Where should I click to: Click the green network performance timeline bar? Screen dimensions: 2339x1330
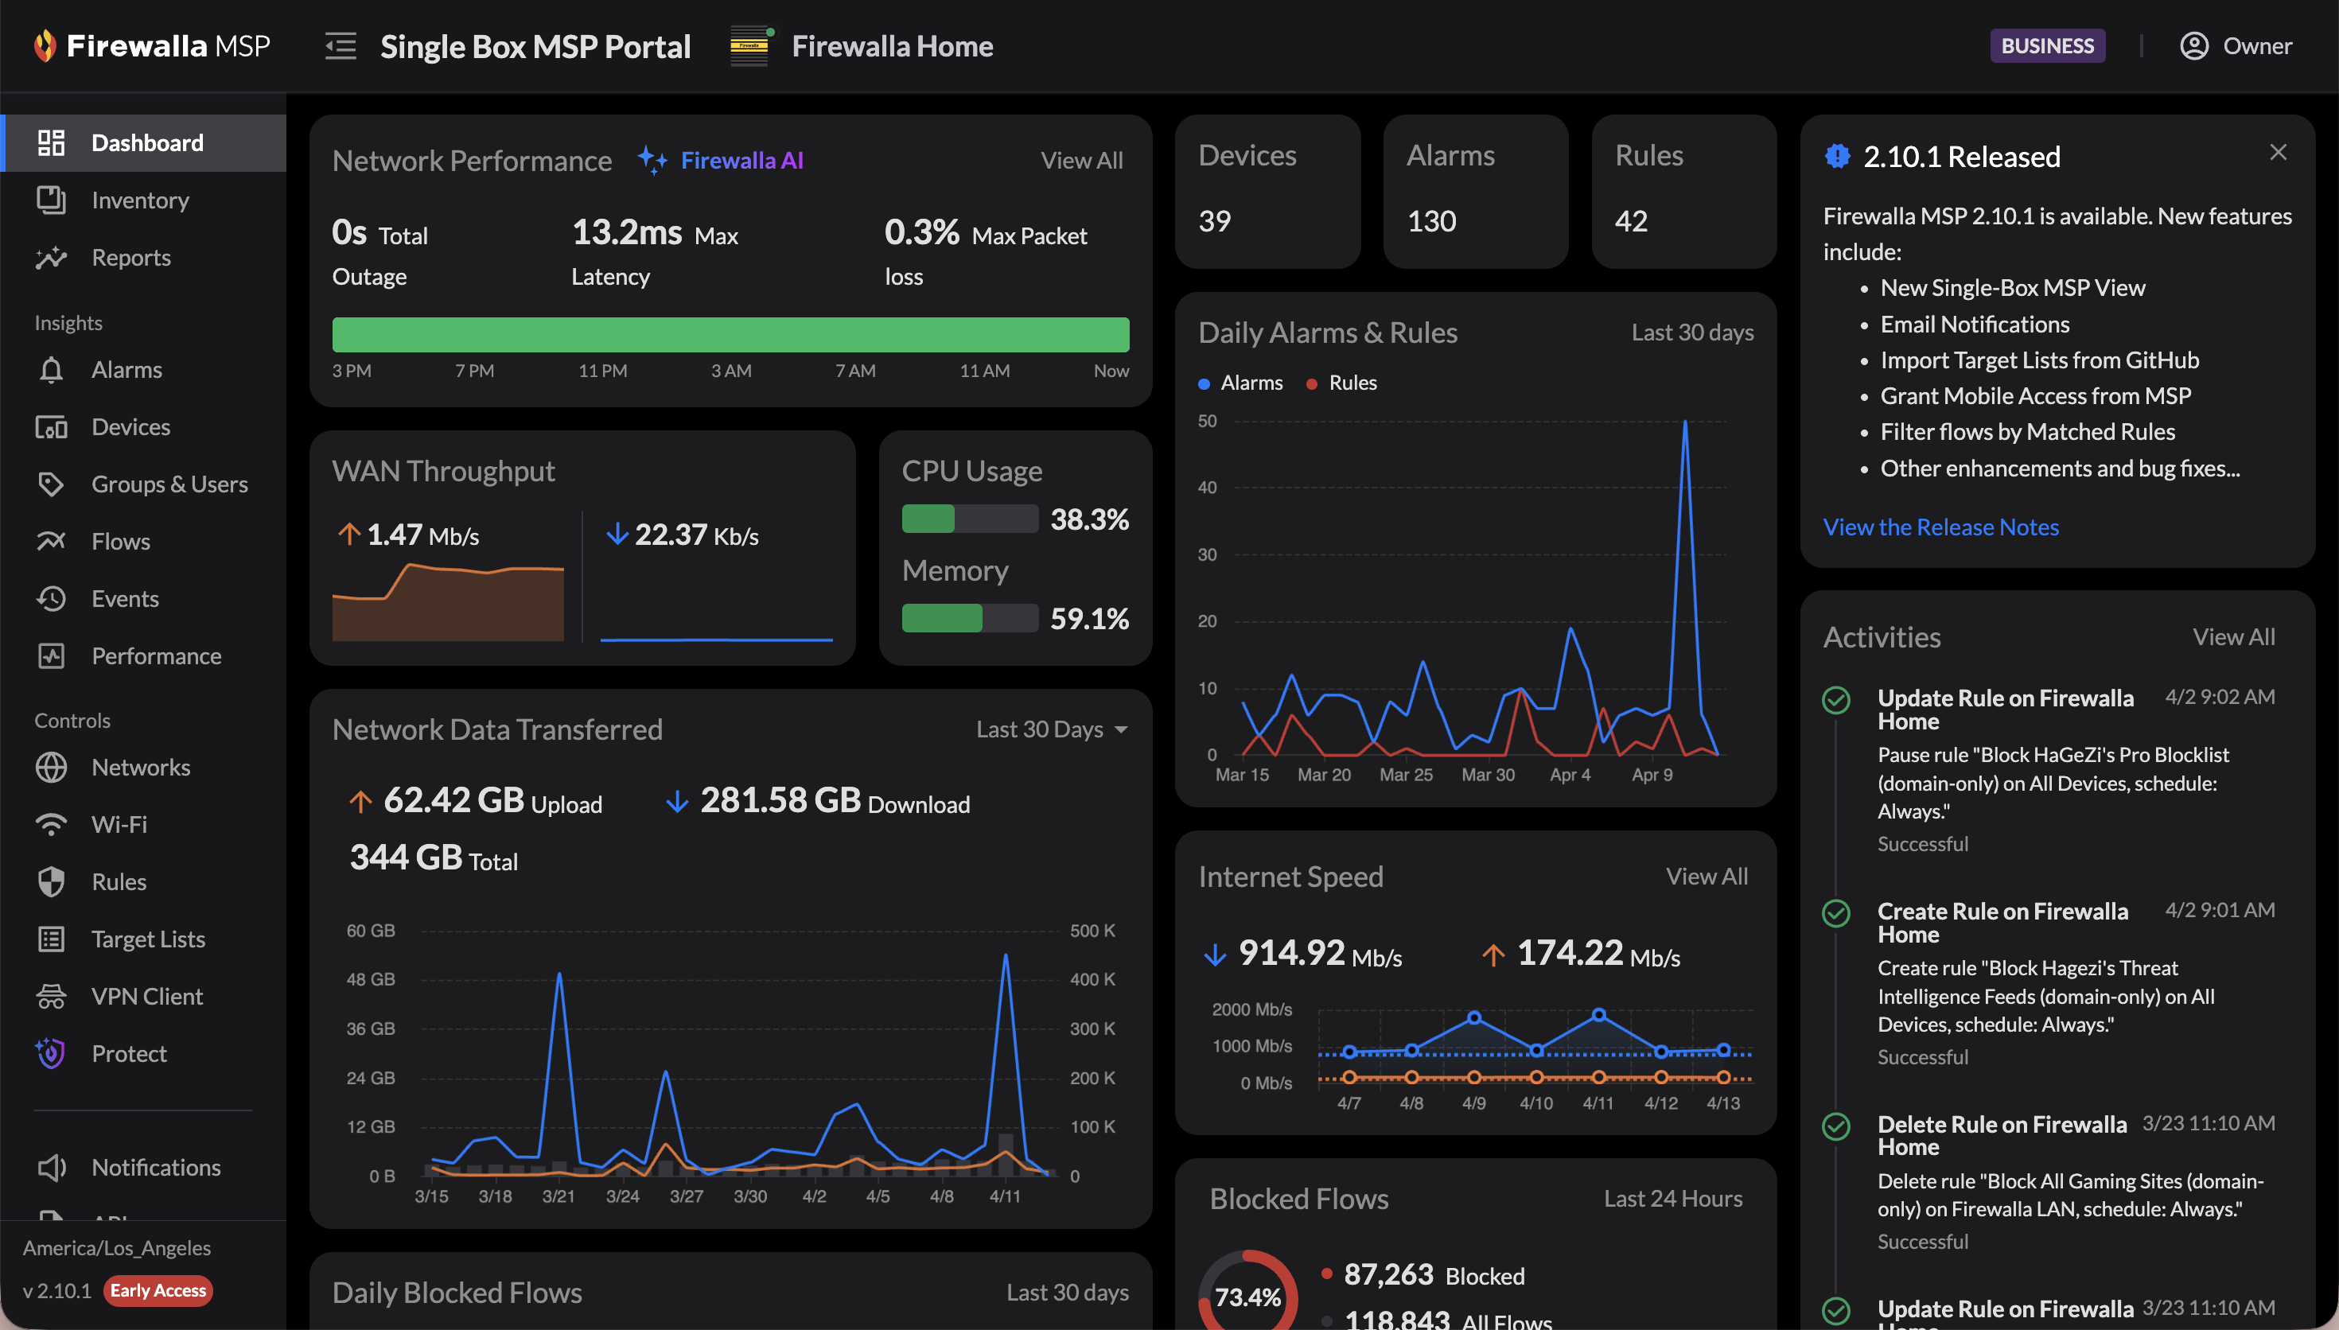click(730, 334)
